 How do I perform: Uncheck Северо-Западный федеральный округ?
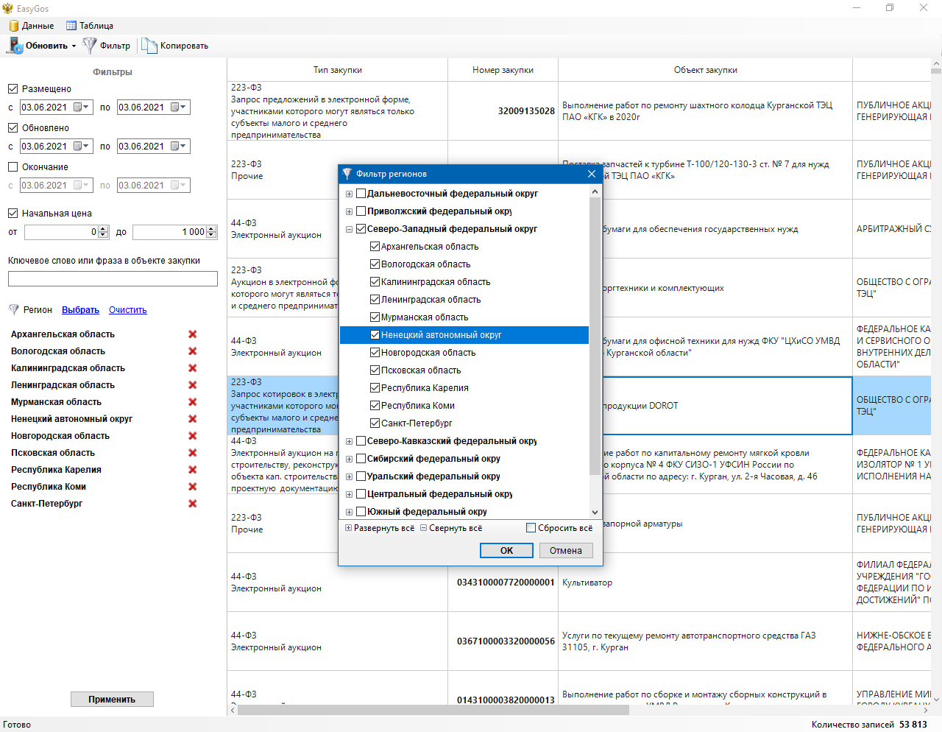(x=361, y=229)
